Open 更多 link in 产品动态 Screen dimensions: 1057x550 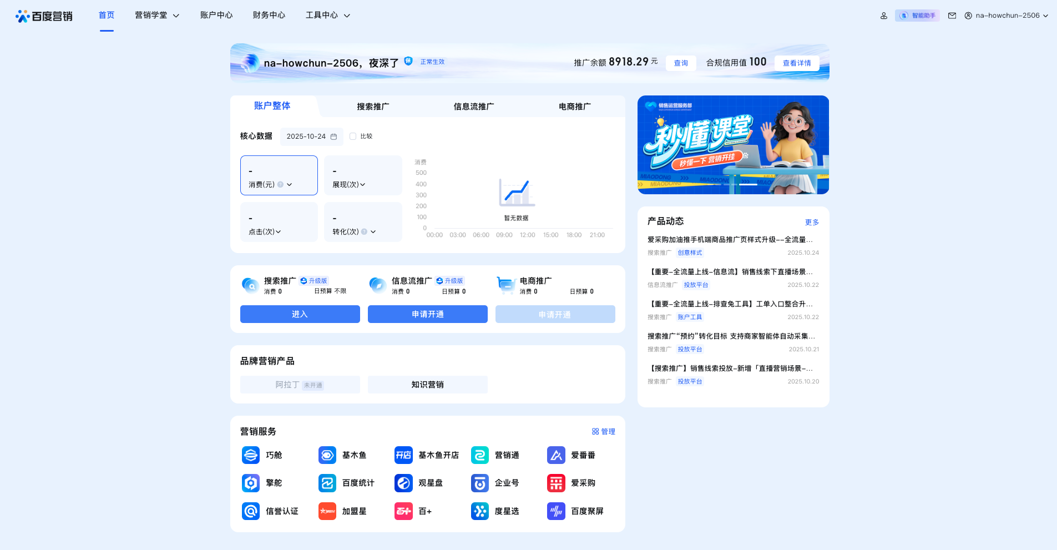tap(812, 222)
